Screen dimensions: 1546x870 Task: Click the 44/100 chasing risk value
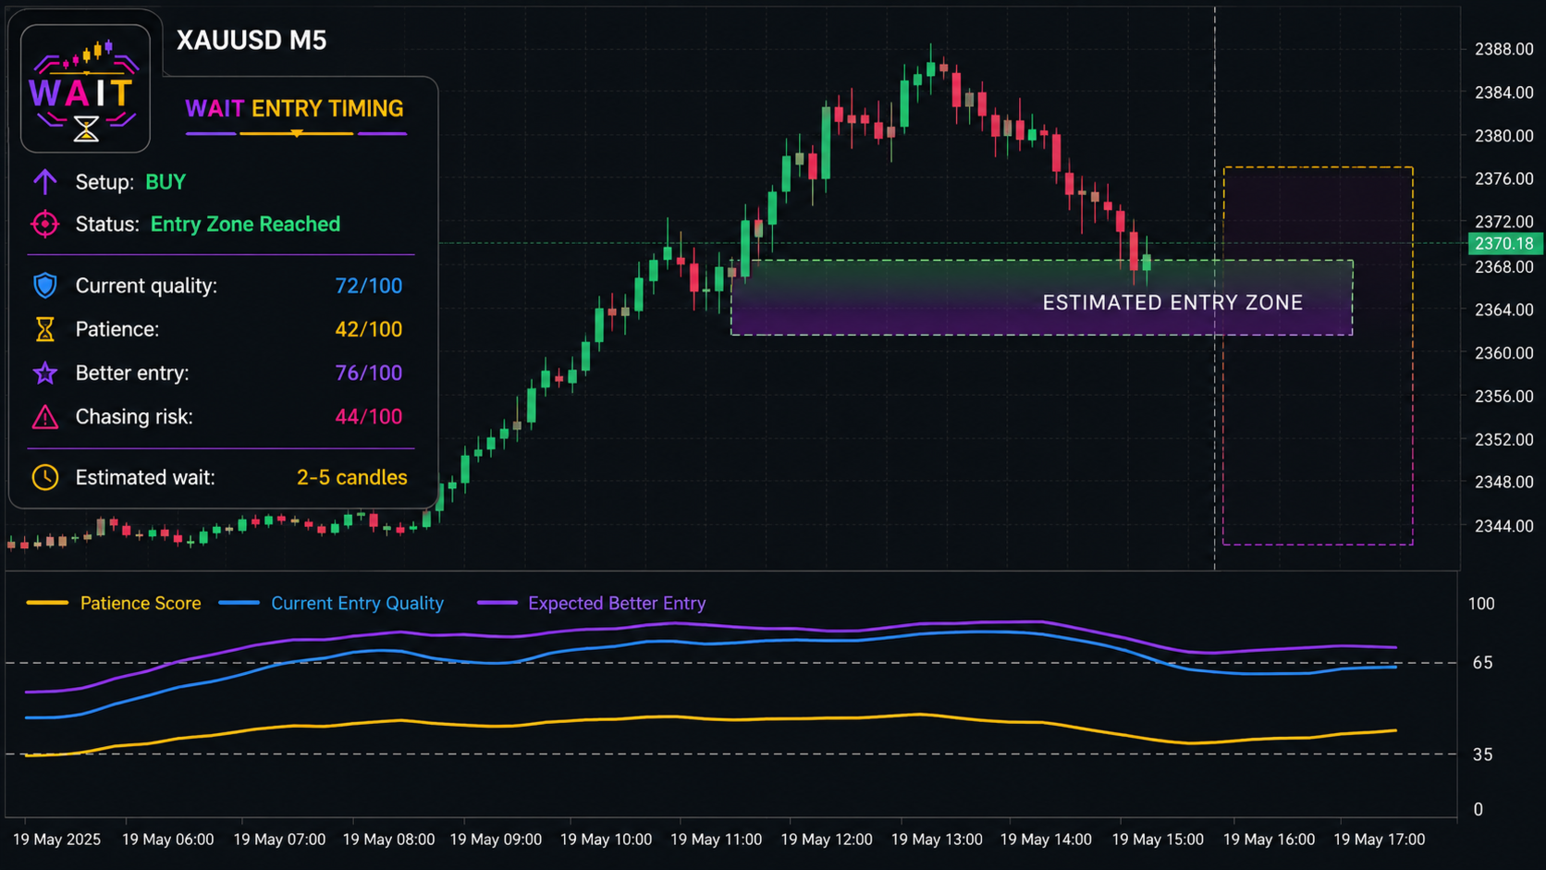coord(368,417)
